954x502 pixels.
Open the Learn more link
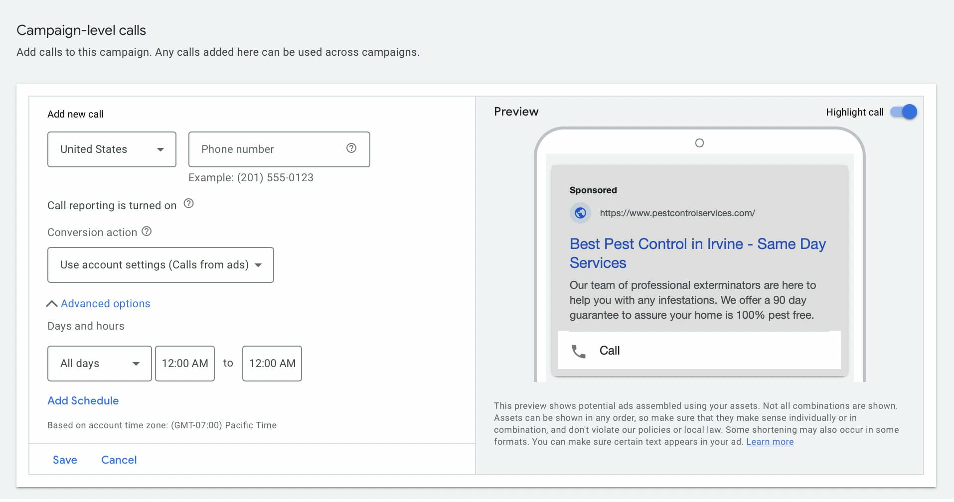tap(770, 441)
